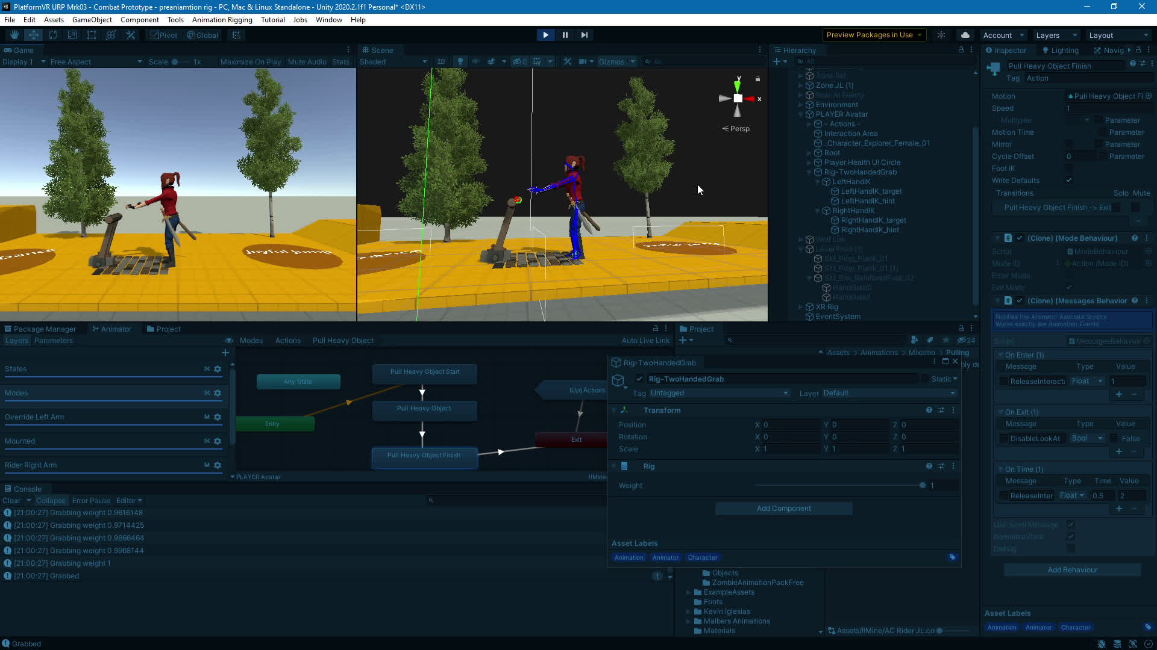The width and height of the screenshot is (1157, 650).
Task: Select the Scale tool
Action: pyautogui.click(x=72, y=35)
